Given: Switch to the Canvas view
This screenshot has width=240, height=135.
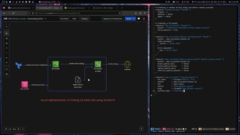Looking at the screenshot, I should pyautogui.click(x=84, y=19).
